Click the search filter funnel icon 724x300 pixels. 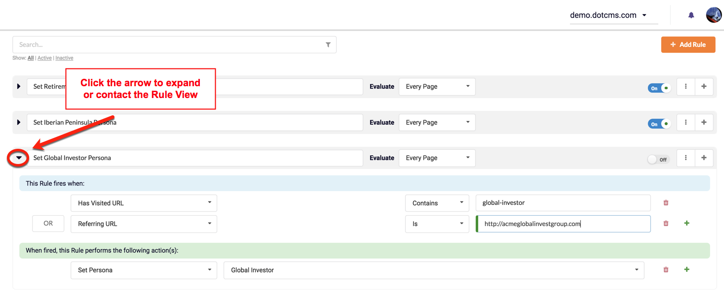[328, 45]
